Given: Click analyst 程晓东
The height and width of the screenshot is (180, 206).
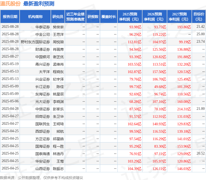Looking at the screenshot, I should click(58, 72).
